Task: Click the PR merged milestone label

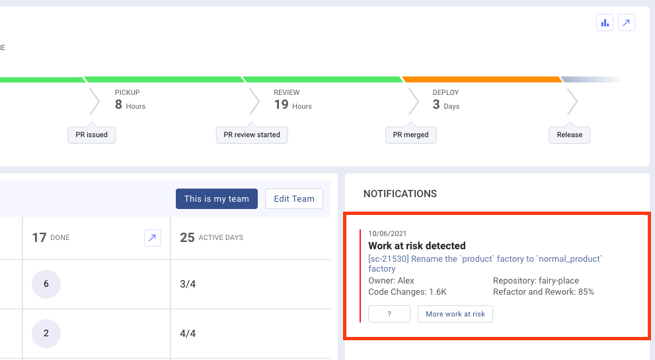Action: tap(410, 135)
